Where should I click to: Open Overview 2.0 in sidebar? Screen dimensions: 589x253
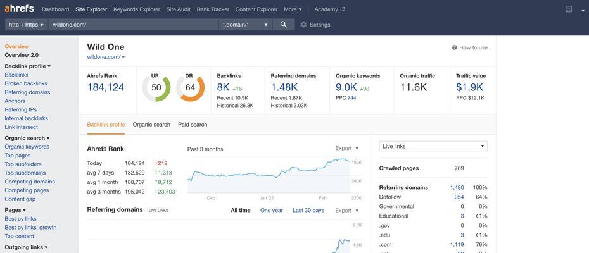[22, 55]
